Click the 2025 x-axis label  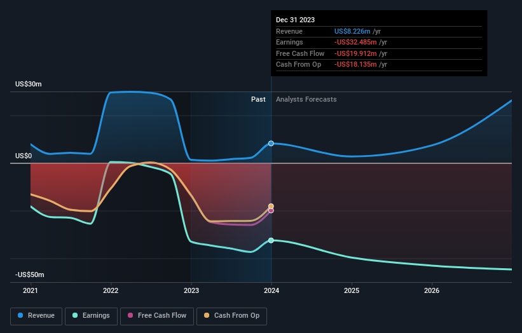(x=352, y=290)
